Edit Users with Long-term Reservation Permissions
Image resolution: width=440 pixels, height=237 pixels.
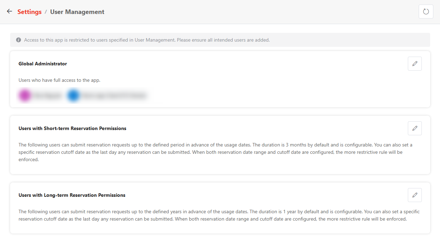(x=414, y=195)
